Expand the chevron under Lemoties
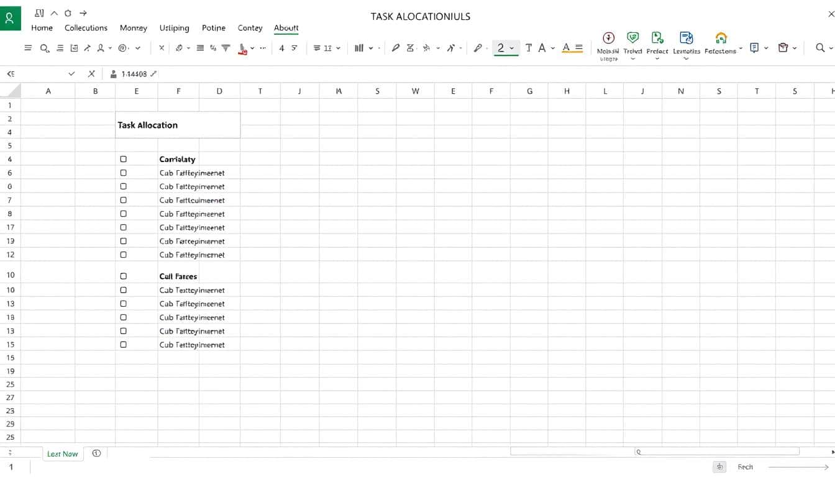Image resolution: width=835 pixels, height=477 pixels. click(687, 59)
